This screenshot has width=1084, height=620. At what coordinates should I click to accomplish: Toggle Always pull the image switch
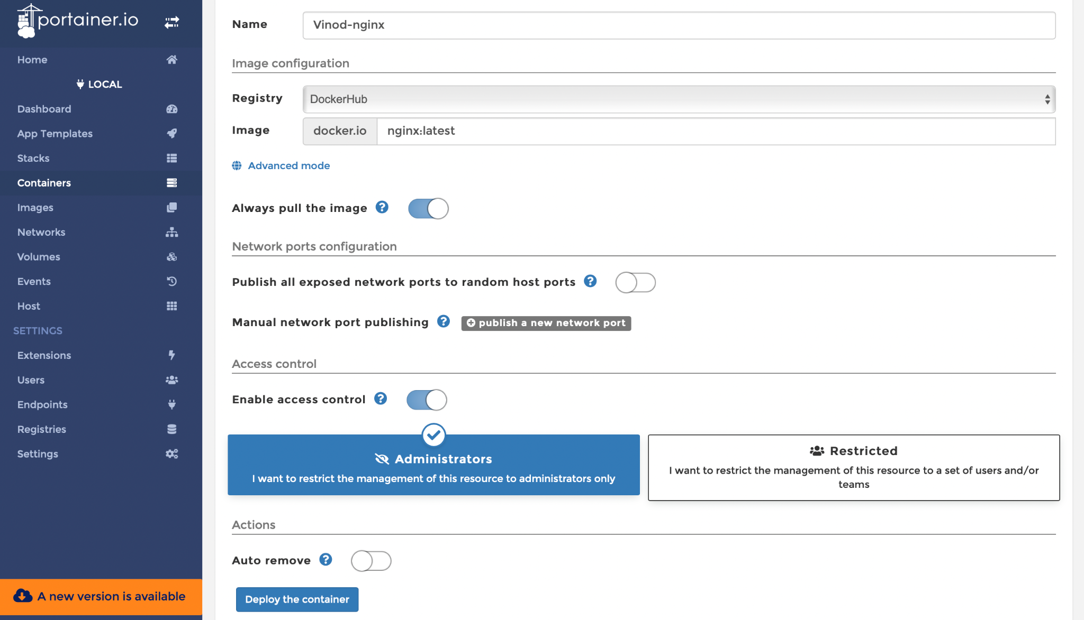(x=428, y=208)
